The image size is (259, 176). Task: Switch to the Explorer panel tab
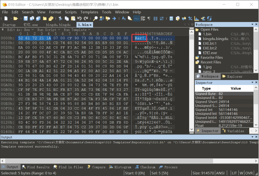click(x=232, y=77)
